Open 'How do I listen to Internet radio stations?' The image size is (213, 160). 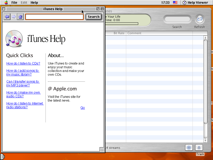25,105
